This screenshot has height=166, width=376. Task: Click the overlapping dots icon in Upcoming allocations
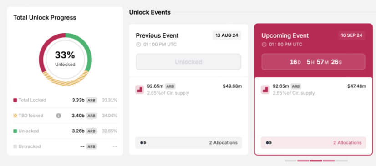click(x=269, y=143)
